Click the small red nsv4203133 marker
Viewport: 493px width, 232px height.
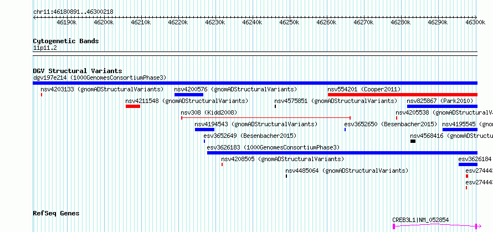point(42,95)
